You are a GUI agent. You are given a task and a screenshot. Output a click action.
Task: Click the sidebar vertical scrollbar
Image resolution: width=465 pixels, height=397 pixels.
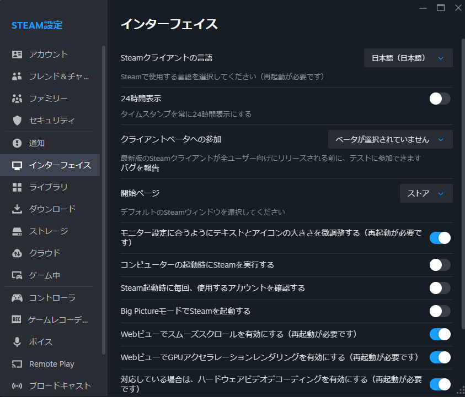104,200
